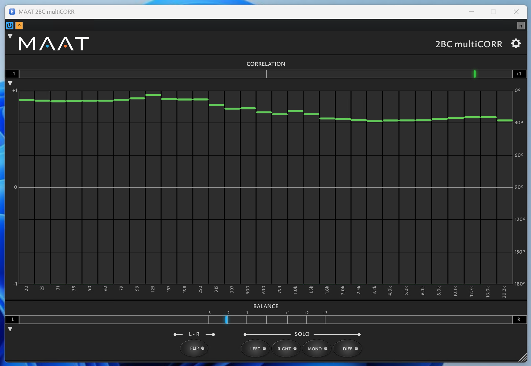
Task: Click the 20 Hz band label
Action: click(26, 288)
